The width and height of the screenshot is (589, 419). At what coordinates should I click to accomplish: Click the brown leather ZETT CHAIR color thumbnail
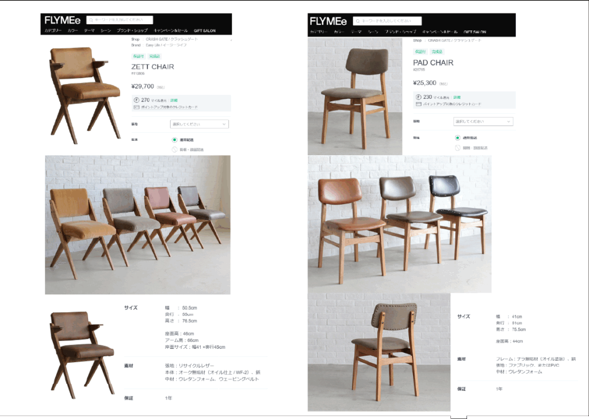tap(82, 355)
